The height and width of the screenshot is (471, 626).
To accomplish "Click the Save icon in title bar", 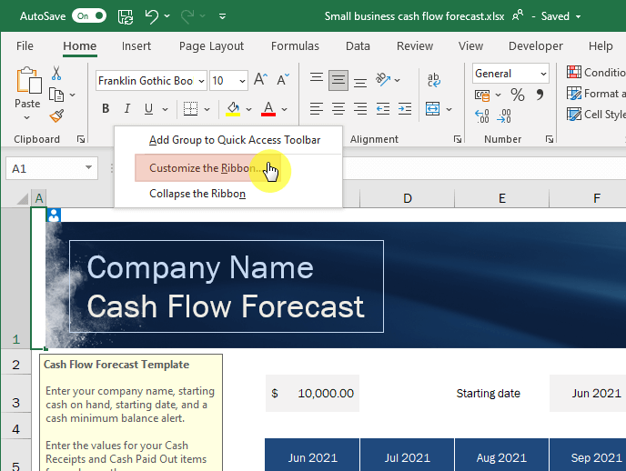I will [126, 16].
